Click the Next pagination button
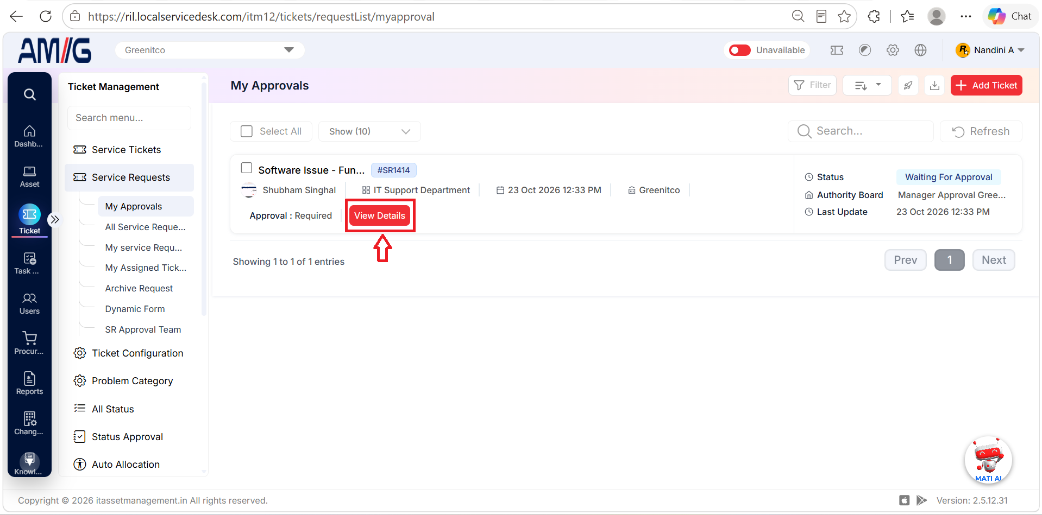The height and width of the screenshot is (515, 1042). point(994,260)
